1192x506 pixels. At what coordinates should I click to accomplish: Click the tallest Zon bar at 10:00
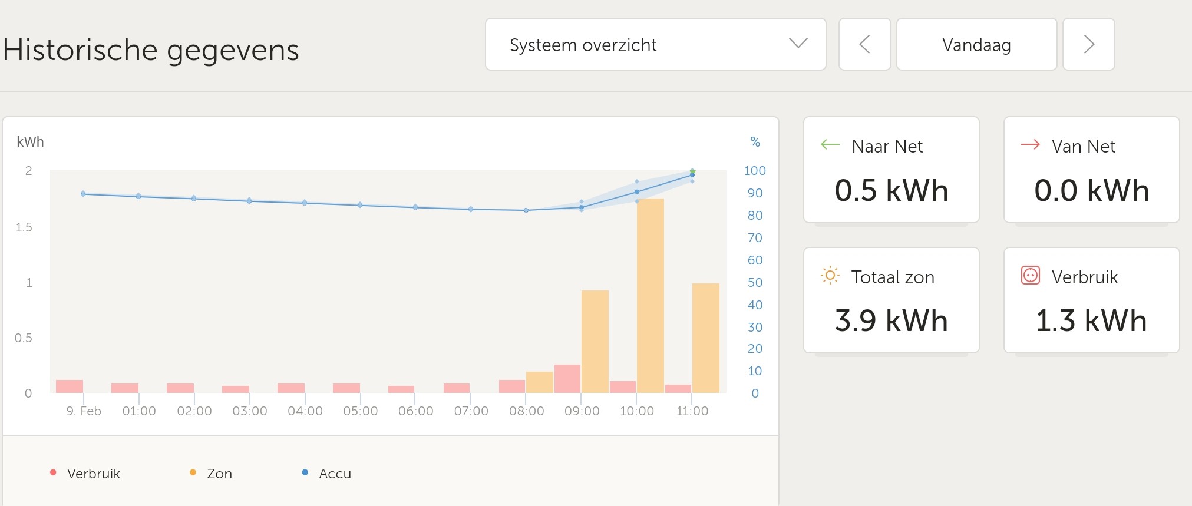(x=650, y=295)
